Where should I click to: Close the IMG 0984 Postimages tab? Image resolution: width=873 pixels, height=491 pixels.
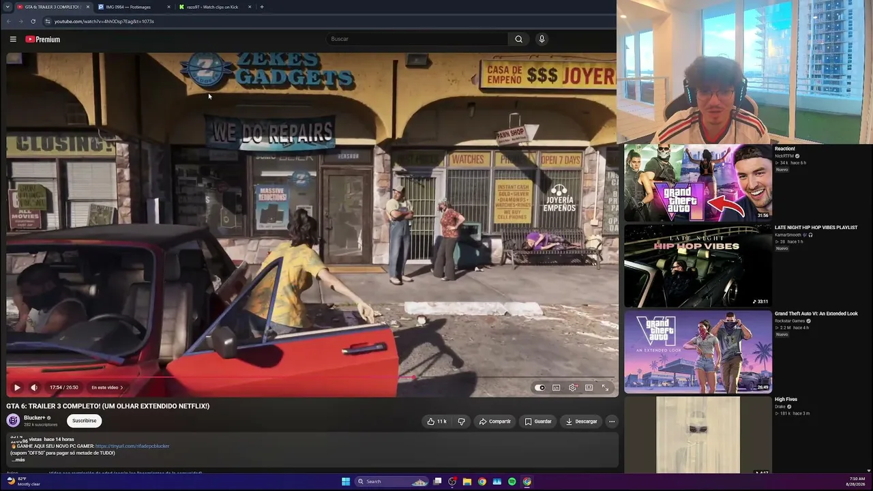(168, 7)
